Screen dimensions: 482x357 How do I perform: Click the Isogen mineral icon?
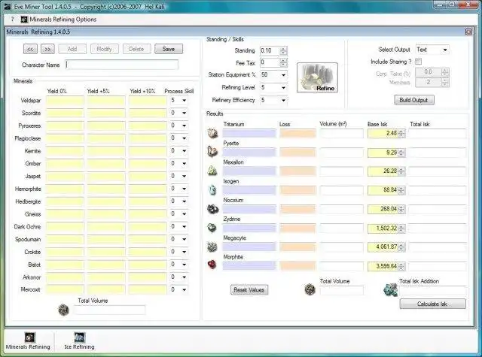click(x=212, y=190)
